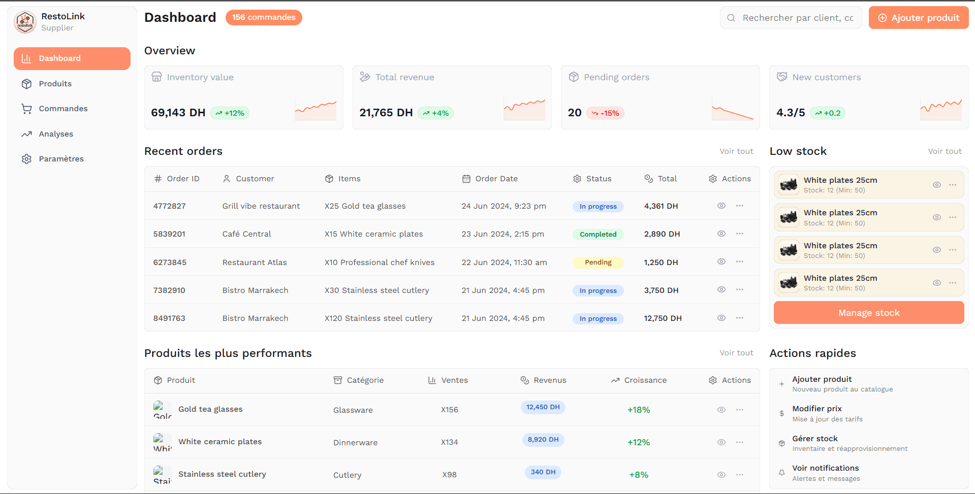Viewport: 975px width, 494px height.
Task: Toggle the eye on first White plates item
Action: pyautogui.click(x=937, y=185)
